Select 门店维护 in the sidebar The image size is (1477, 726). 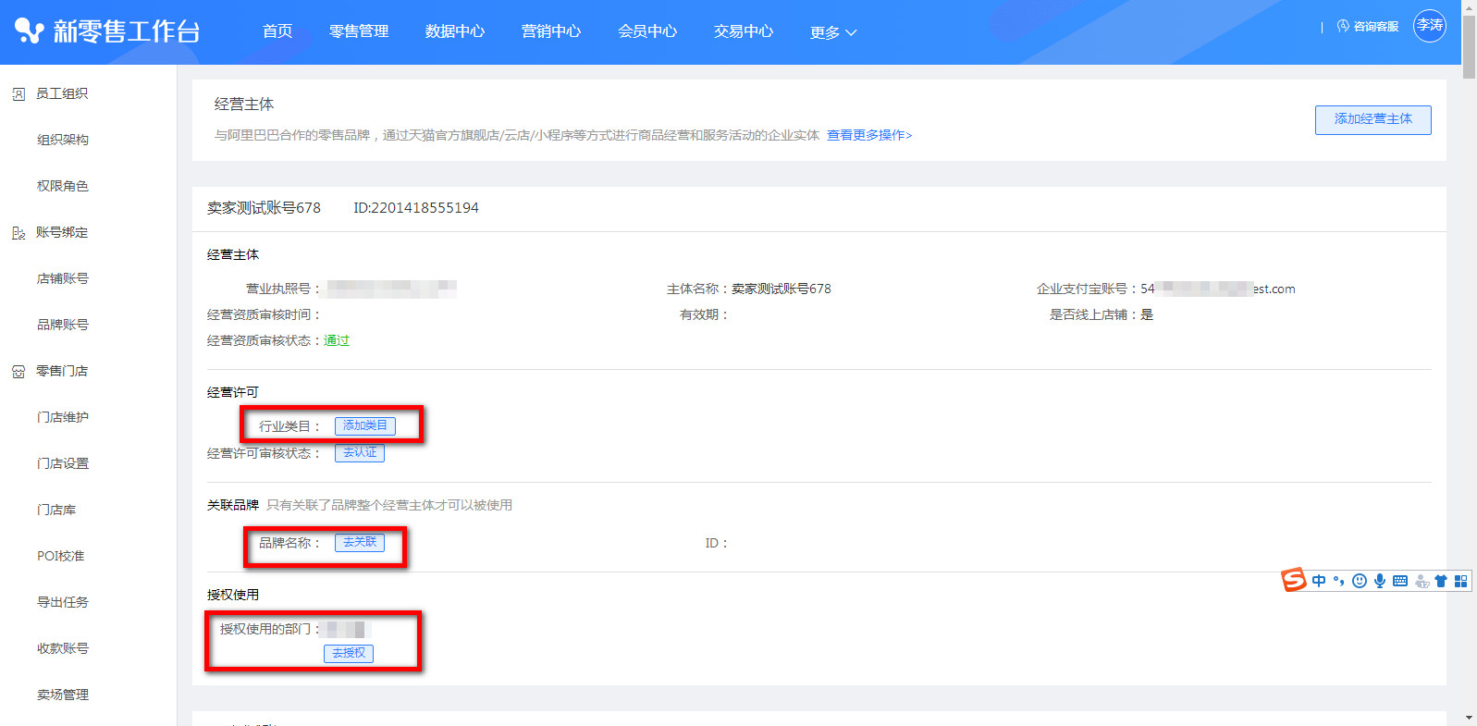point(63,417)
